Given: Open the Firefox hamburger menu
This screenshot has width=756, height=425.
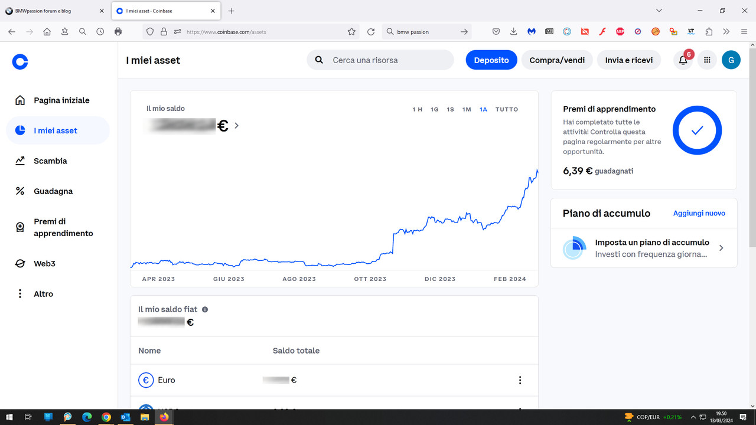Looking at the screenshot, I should point(744,32).
